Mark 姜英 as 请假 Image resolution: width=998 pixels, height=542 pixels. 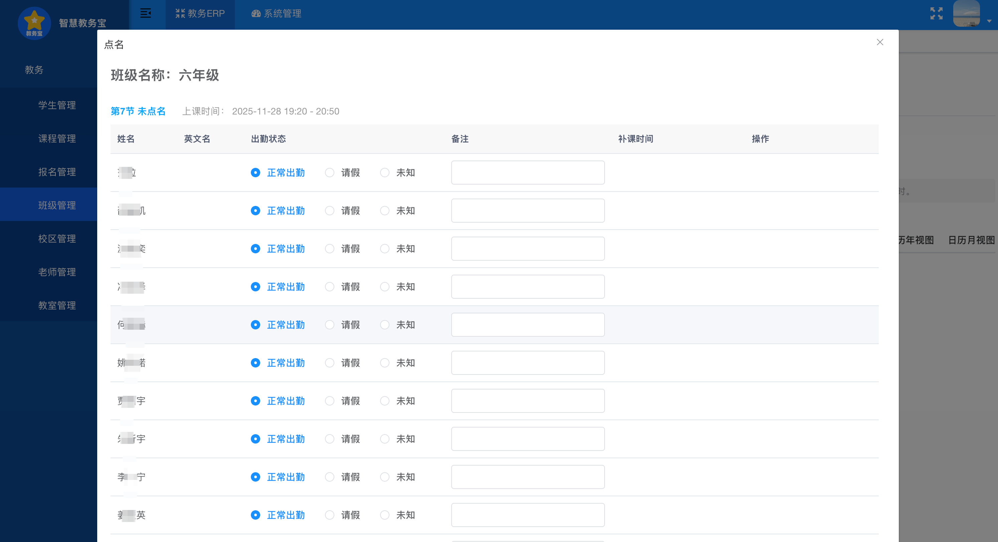click(330, 515)
